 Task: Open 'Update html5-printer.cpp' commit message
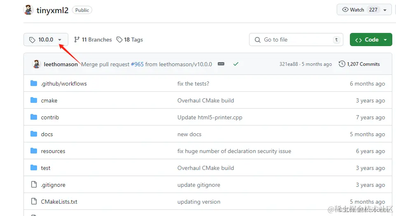tap(210, 117)
